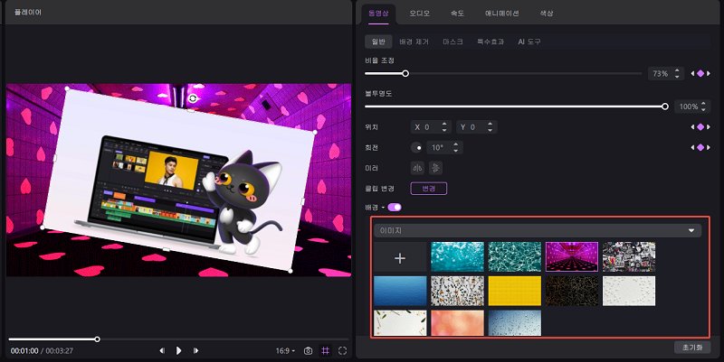
Task: Increase 불투명도 value with up arrow
Action: (703, 104)
